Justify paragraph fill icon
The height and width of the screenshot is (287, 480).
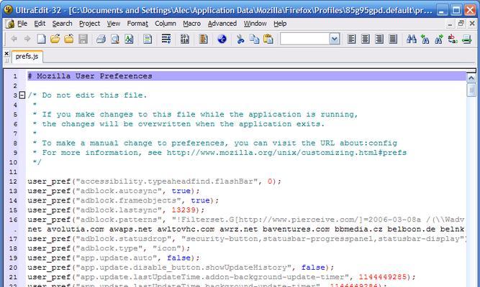click(393, 39)
